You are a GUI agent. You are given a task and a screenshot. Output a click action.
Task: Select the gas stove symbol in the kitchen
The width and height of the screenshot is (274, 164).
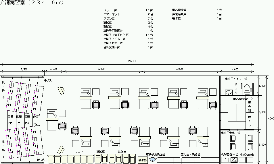tap(233, 160)
